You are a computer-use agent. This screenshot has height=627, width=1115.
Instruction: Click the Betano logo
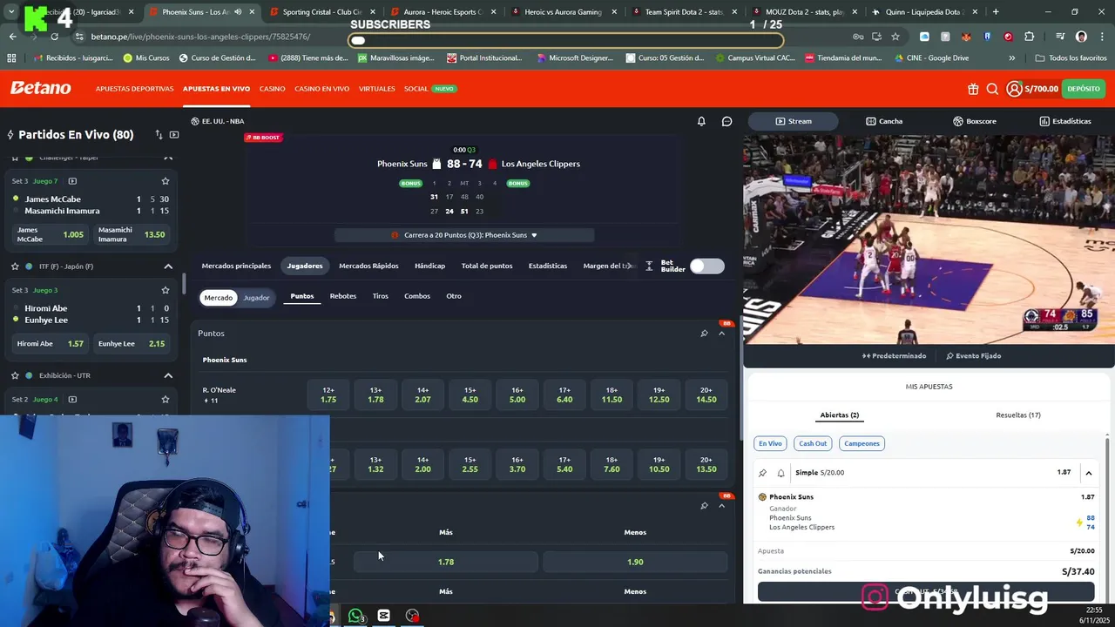coord(40,88)
